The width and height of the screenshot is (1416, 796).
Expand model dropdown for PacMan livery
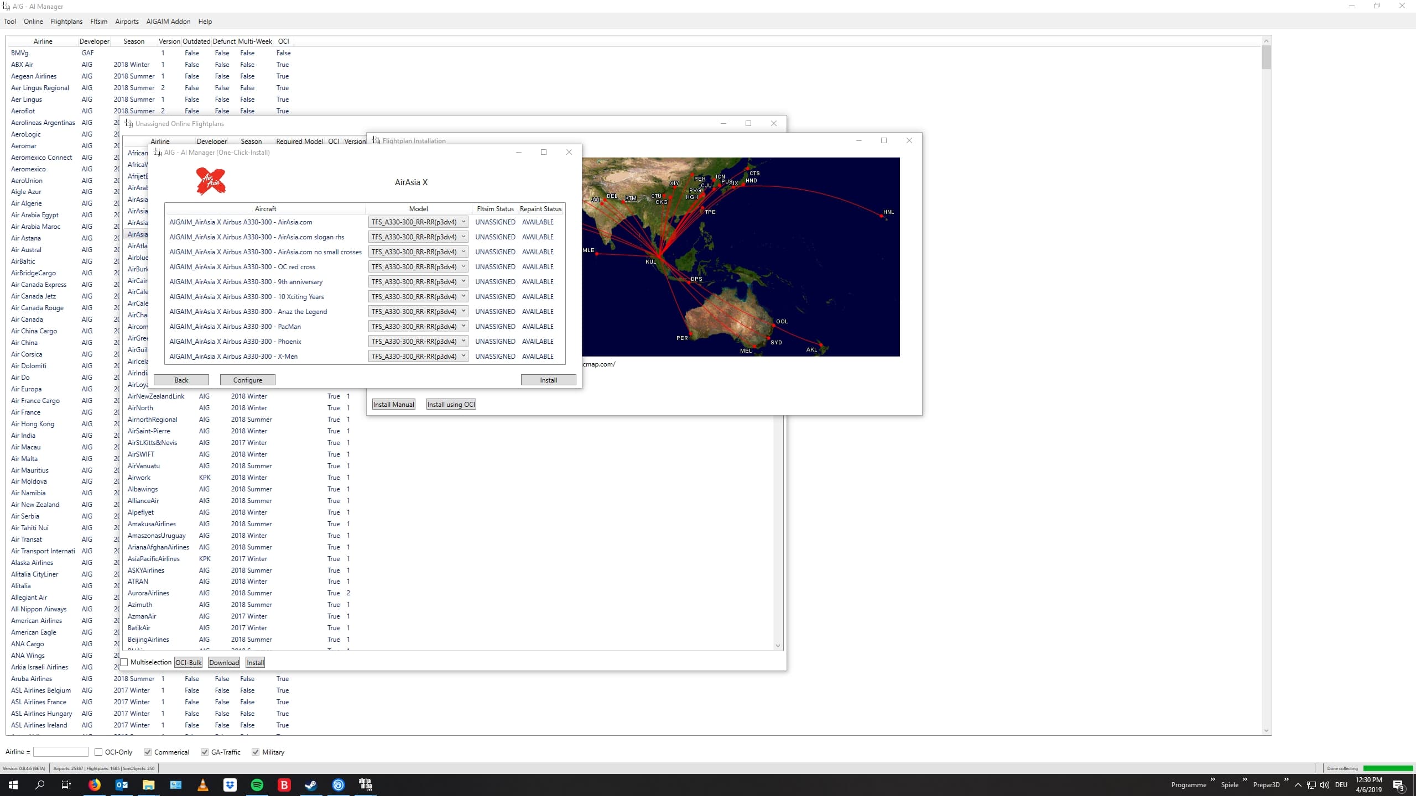[464, 326]
